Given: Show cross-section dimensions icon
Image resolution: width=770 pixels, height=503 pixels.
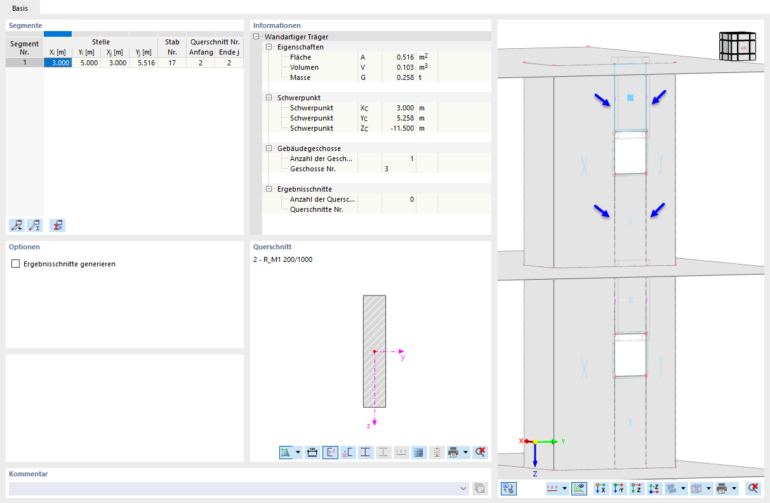Looking at the screenshot, I should pos(312,452).
